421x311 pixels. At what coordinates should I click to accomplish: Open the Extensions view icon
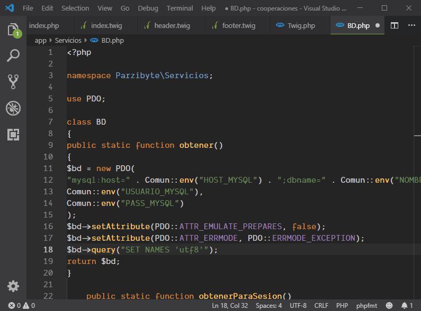(13, 135)
